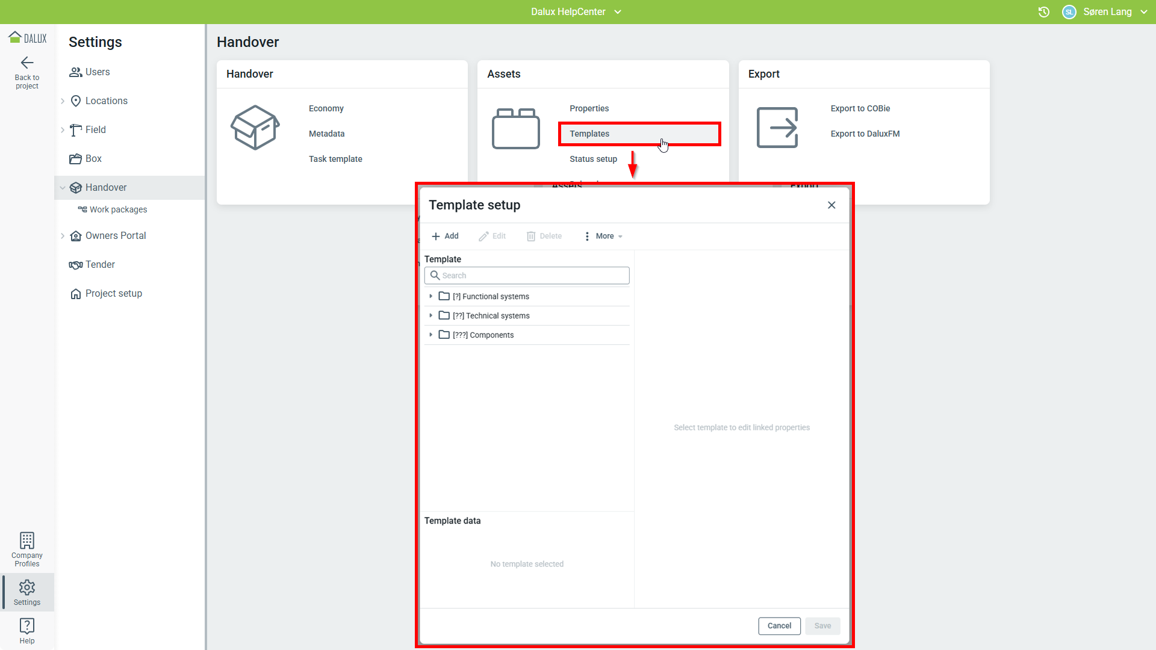Expand the Locations settings section
Viewport: 1156px width, 650px height.
coord(63,101)
